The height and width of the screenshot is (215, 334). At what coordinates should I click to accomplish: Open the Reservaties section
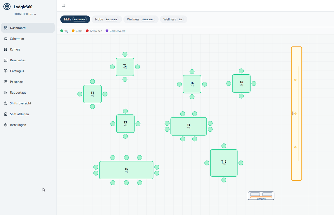tap(28, 60)
